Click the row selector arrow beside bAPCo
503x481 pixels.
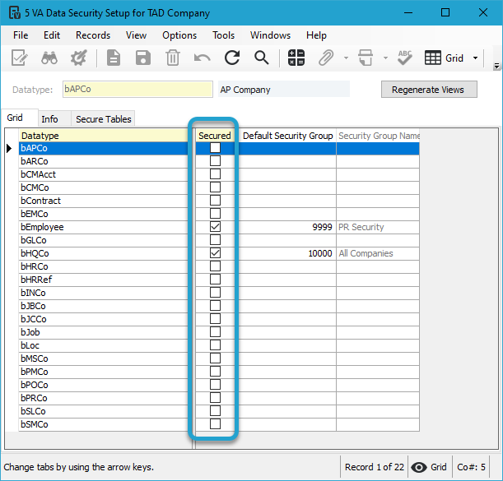[x=9, y=148]
